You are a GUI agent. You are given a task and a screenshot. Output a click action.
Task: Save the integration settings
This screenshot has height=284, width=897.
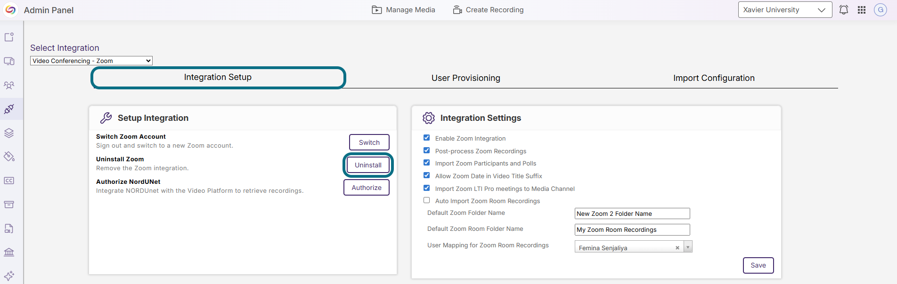click(x=758, y=265)
